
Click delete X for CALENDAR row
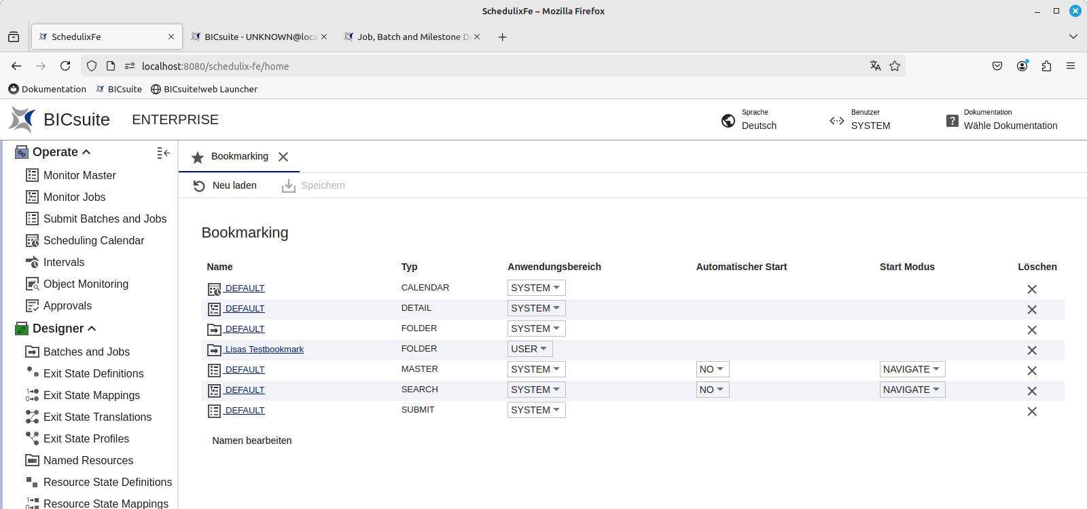(1031, 289)
